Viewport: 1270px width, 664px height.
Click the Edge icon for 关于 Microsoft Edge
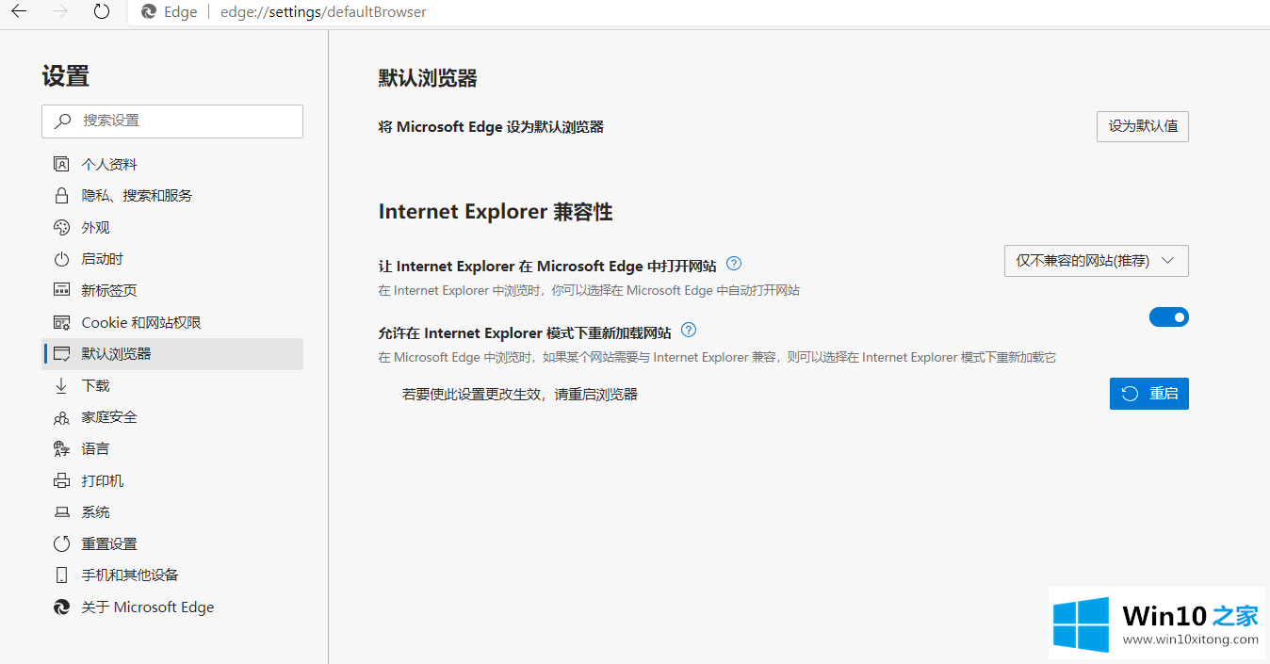[x=61, y=607]
